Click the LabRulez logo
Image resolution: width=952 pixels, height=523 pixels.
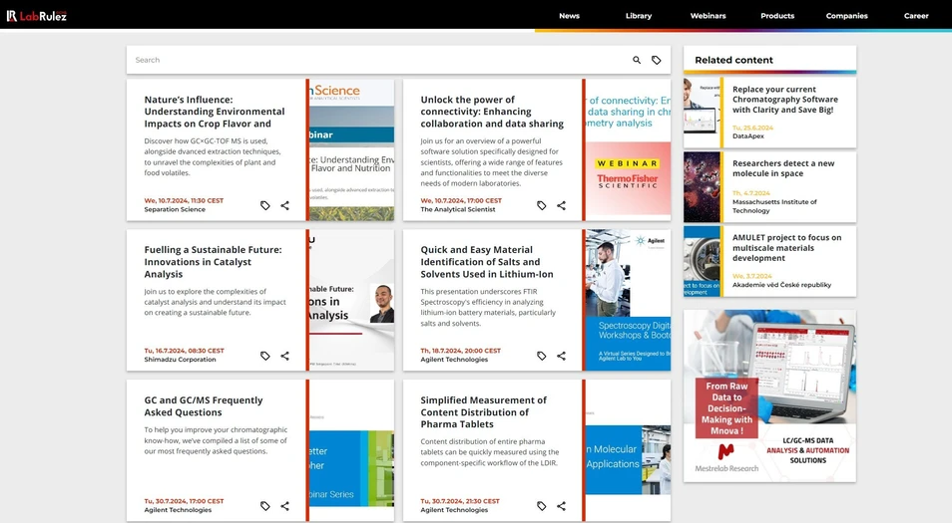pyautogui.click(x=37, y=16)
